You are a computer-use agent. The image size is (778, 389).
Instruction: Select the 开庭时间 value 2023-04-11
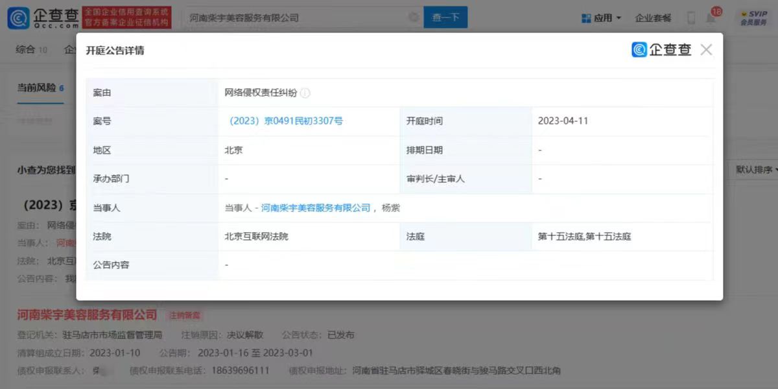coord(563,121)
